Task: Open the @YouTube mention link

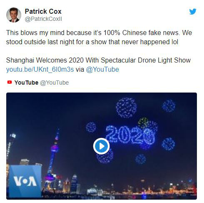Action: pos(102,69)
